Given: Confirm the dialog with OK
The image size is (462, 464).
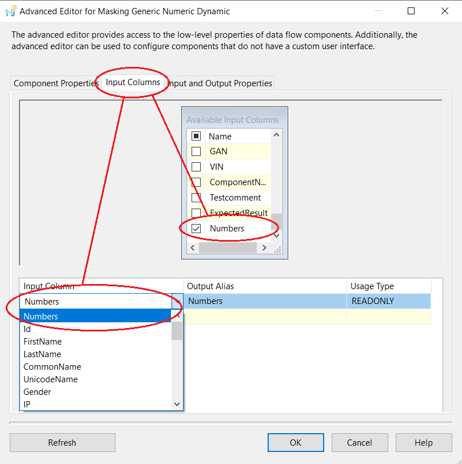Looking at the screenshot, I should point(295,442).
